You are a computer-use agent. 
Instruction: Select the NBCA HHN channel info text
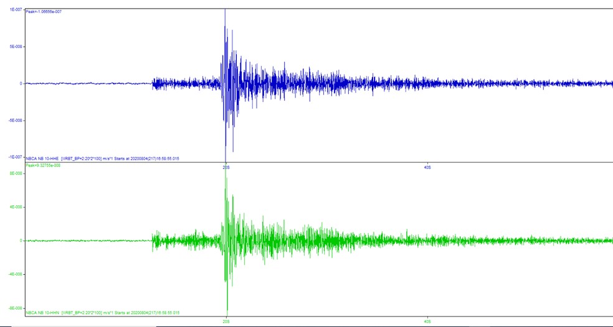(x=102, y=313)
